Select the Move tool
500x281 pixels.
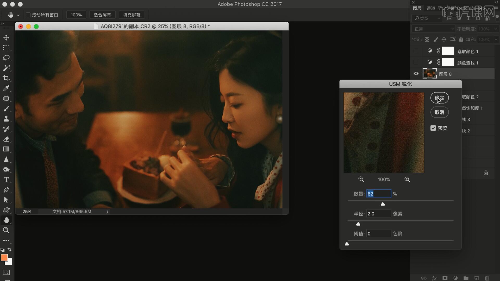6,38
